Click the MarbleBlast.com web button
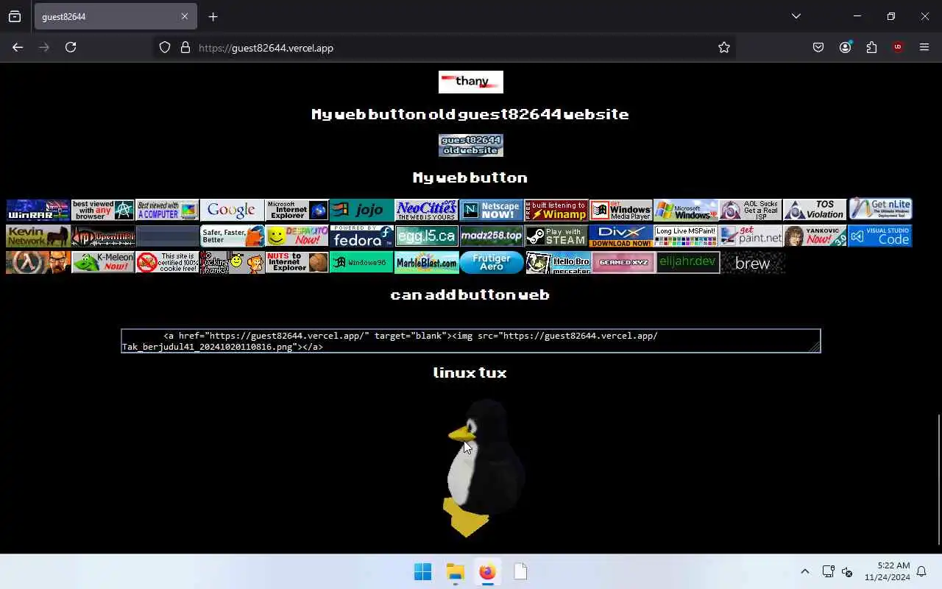This screenshot has width=942, height=589. pyautogui.click(x=426, y=263)
